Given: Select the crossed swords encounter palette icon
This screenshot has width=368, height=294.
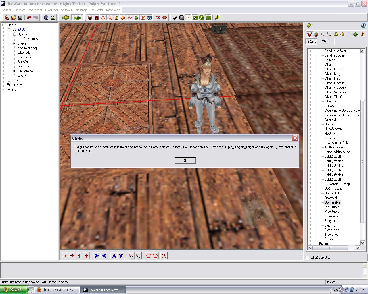Looking at the screenshot, I should tap(323, 34).
